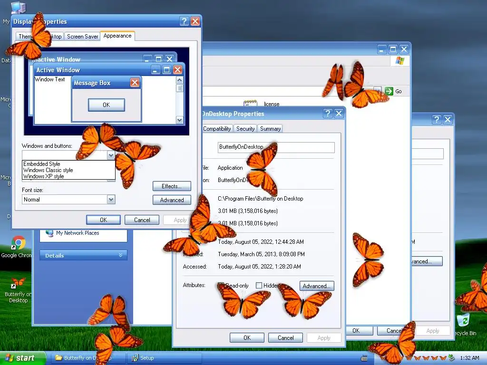Click the help button on Display Properties title bar

pos(184,21)
